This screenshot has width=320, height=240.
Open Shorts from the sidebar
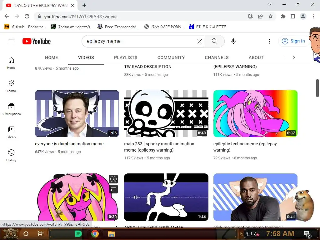[11, 86]
